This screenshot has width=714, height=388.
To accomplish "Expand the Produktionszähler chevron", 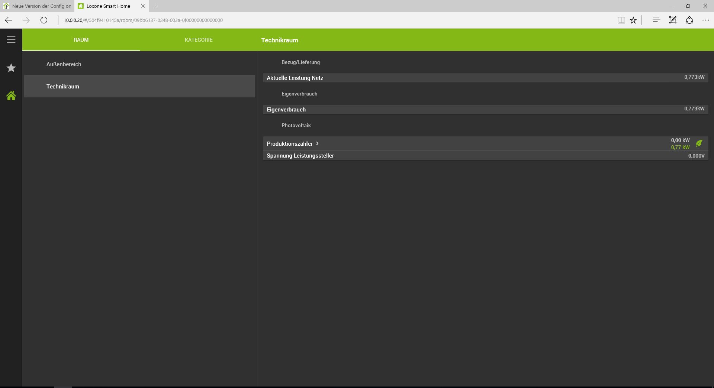I will click(317, 143).
